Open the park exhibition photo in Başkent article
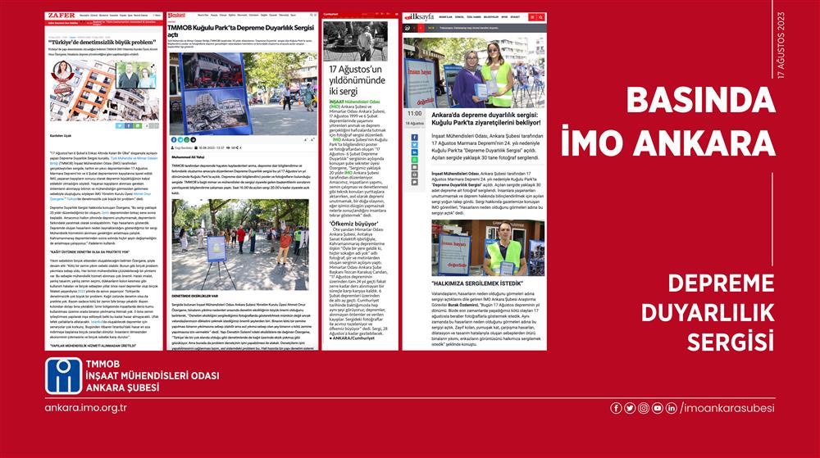 pos(240,244)
